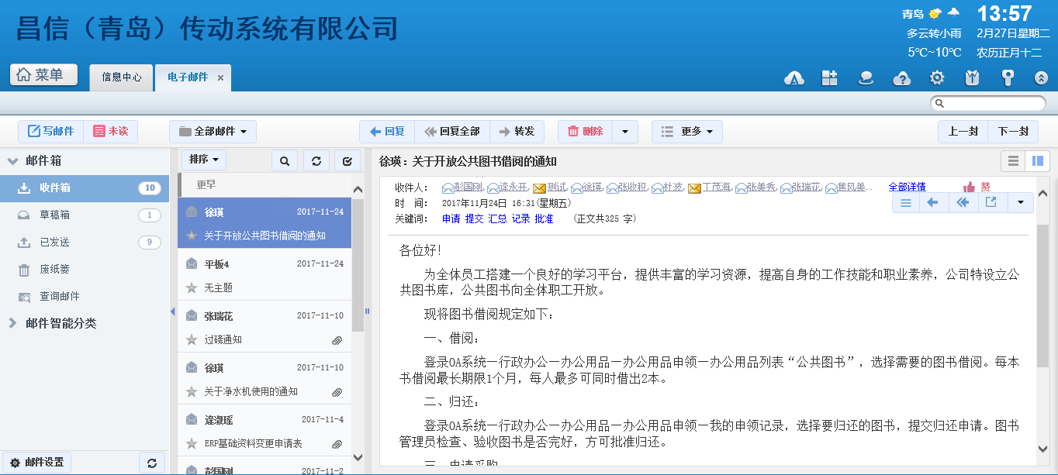This screenshot has width=1058, height=475.
Task: Click the cloud help question mark icon
Action: (x=901, y=77)
